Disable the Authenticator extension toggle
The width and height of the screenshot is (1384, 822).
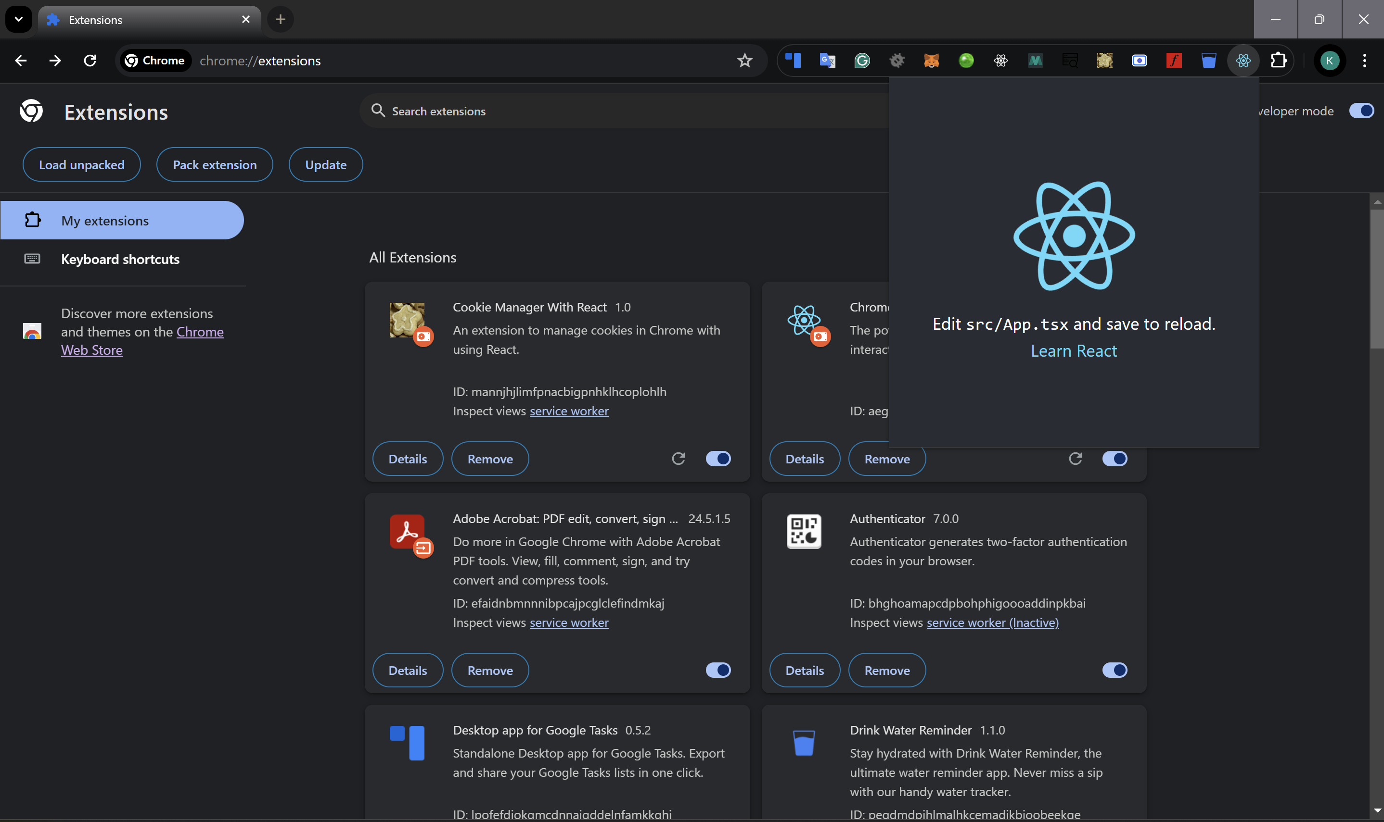coord(1115,670)
